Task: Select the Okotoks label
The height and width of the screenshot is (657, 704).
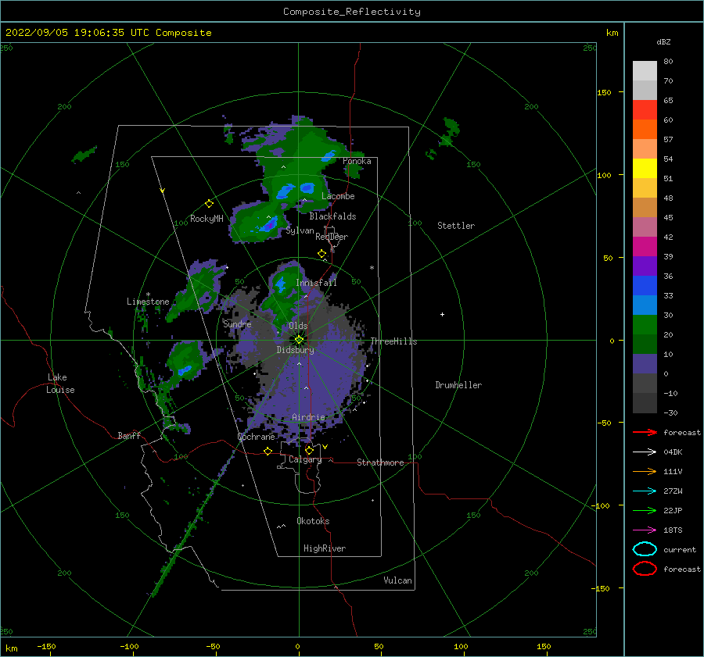Action: [314, 521]
